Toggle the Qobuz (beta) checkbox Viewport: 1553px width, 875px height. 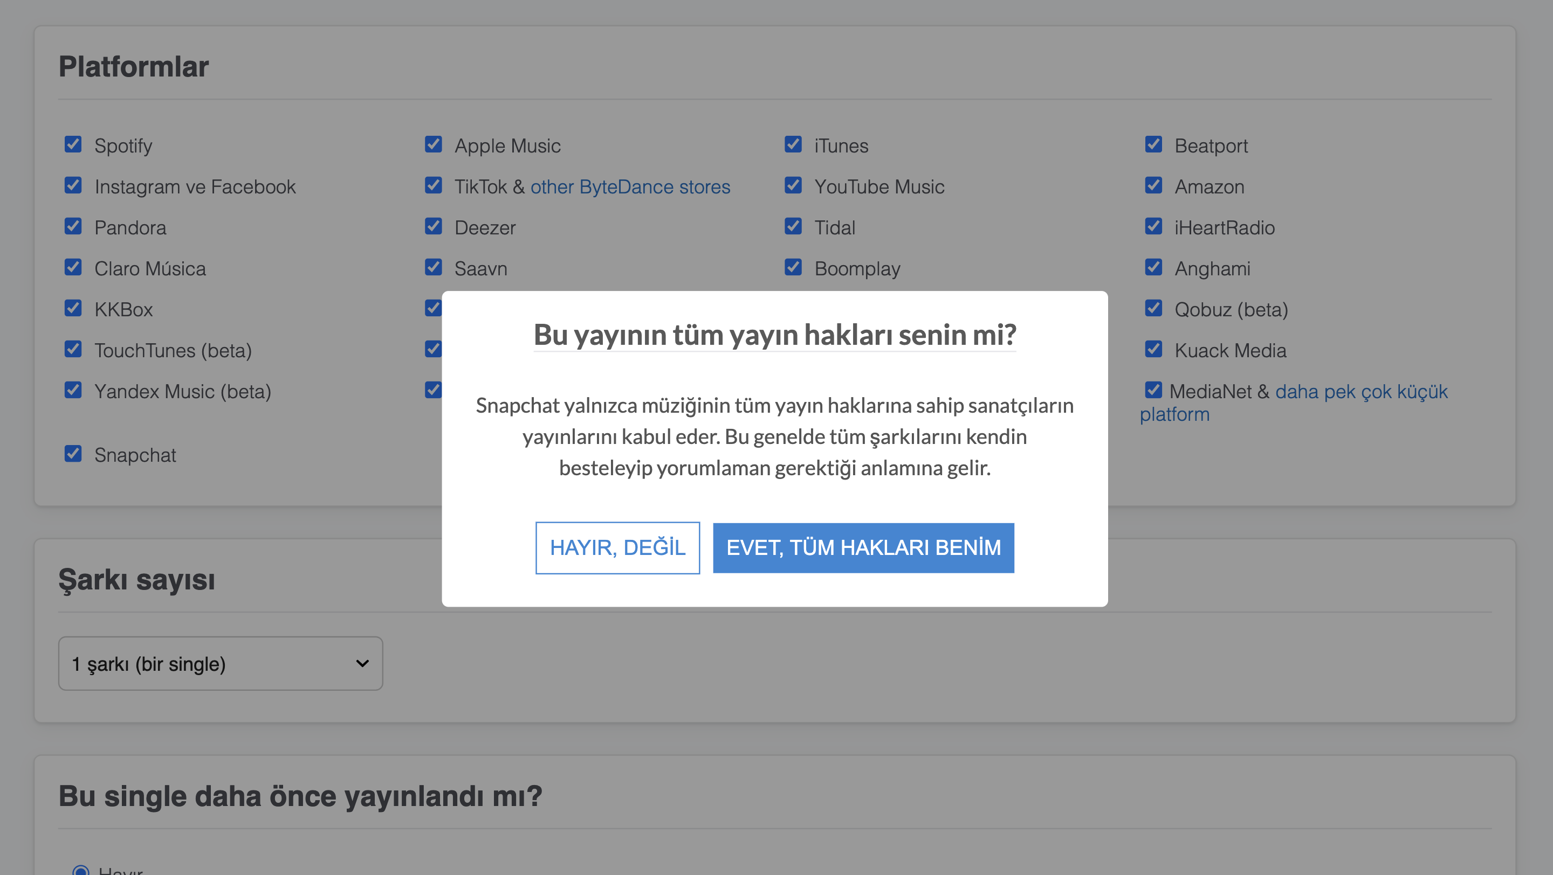[x=1154, y=308]
